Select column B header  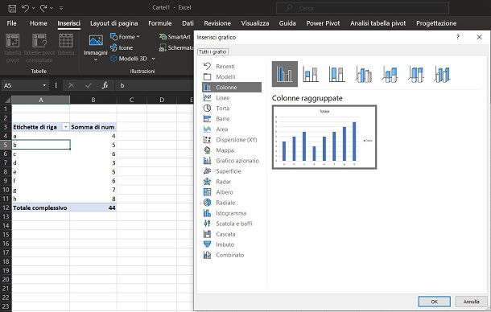tap(93, 100)
